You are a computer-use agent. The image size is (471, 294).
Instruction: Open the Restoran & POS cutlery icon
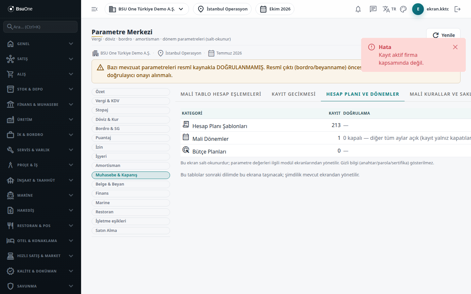tap(10, 226)
